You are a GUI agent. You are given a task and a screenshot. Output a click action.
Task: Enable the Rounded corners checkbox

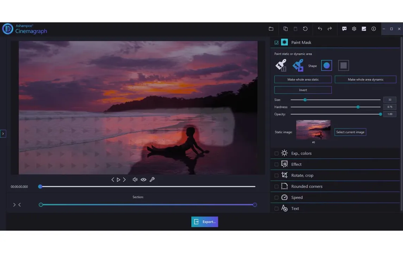[276, 186]
